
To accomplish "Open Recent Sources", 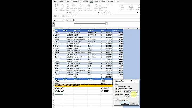I will (80, 7).
